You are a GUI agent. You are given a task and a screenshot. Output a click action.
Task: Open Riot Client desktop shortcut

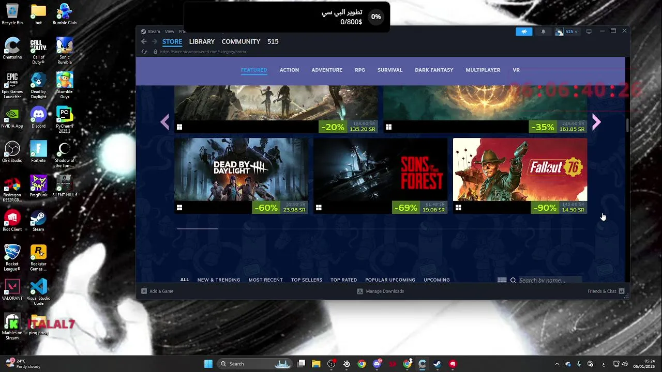click(12, 221)
